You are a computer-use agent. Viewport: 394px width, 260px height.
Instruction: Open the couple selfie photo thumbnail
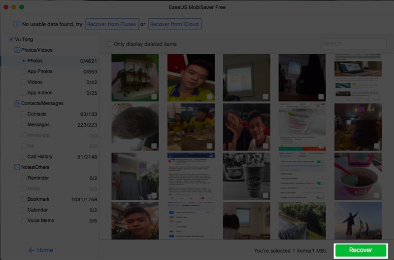[247, 127]
